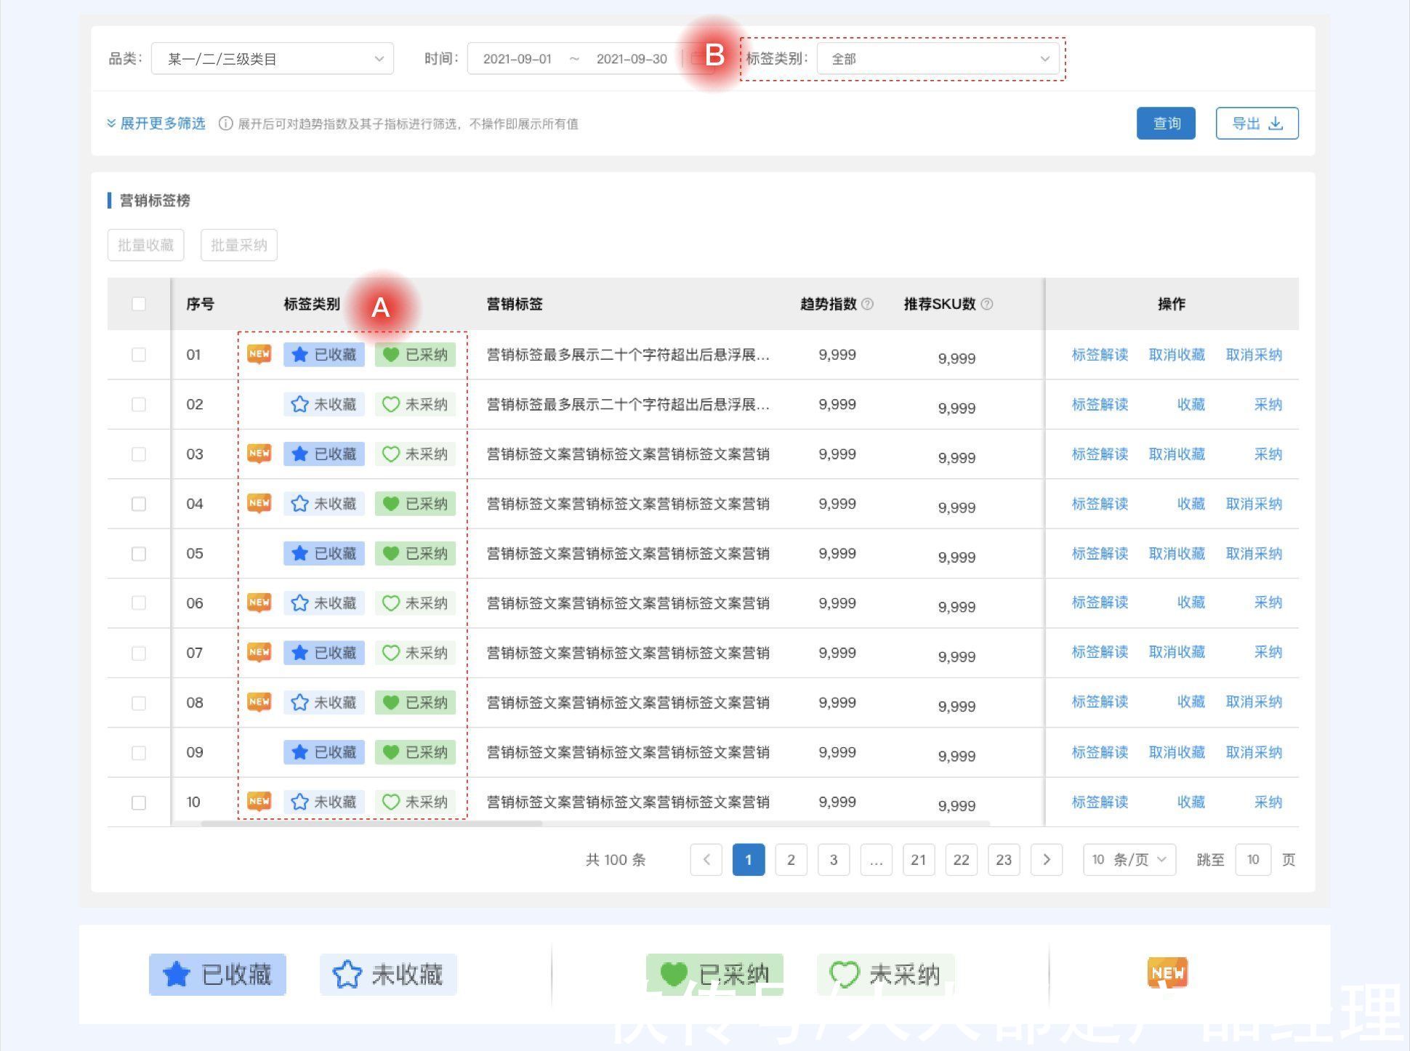Click the large 已收藏 legend badge at bottom

pos(217,975)
